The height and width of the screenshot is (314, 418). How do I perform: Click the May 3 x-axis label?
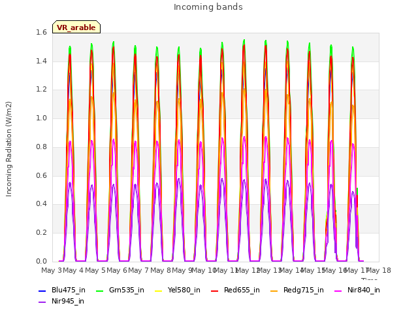tap(52, 271)
